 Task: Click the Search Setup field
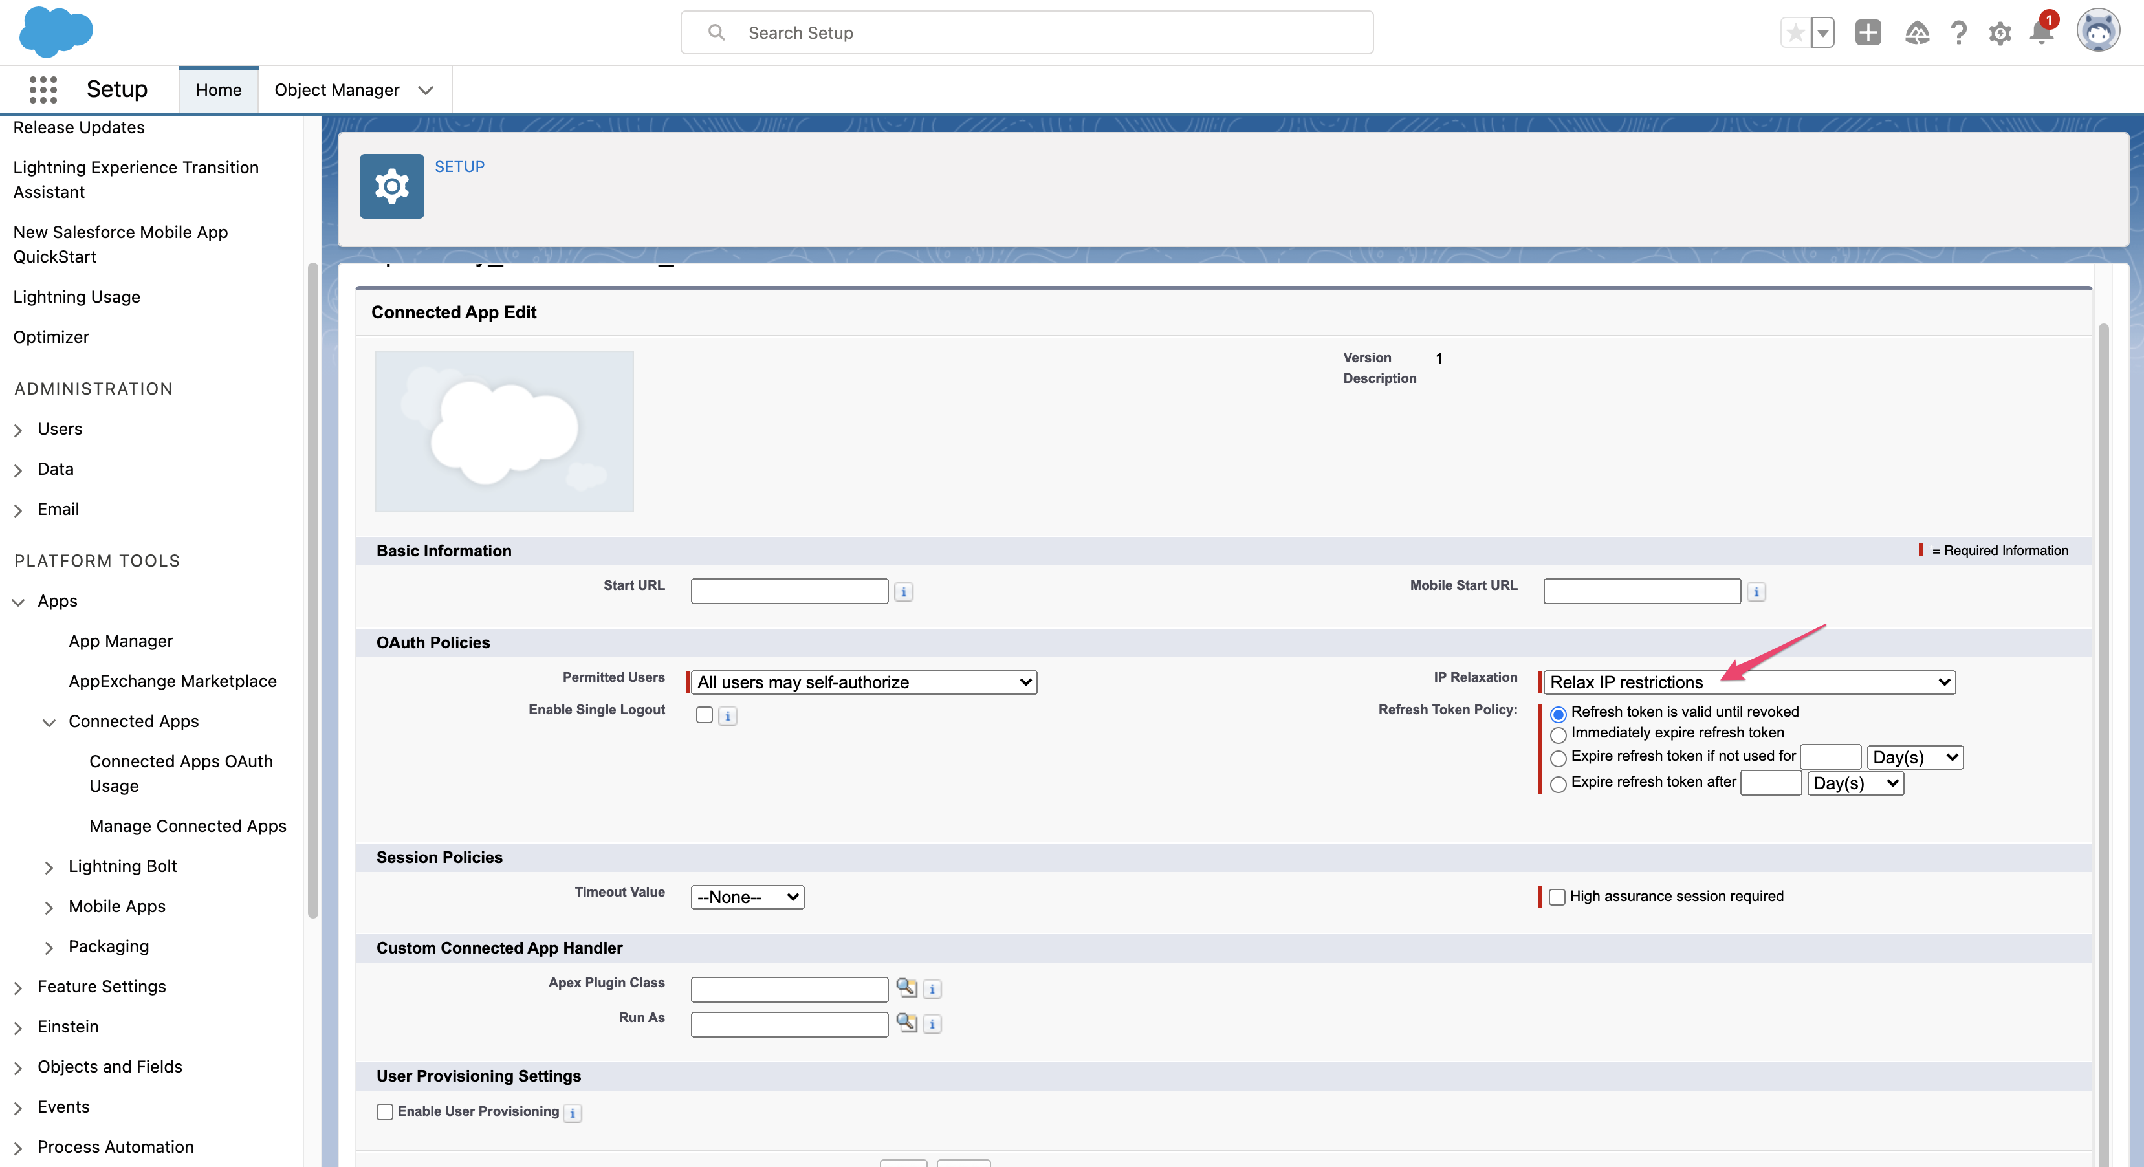[x=1026, y=32]
